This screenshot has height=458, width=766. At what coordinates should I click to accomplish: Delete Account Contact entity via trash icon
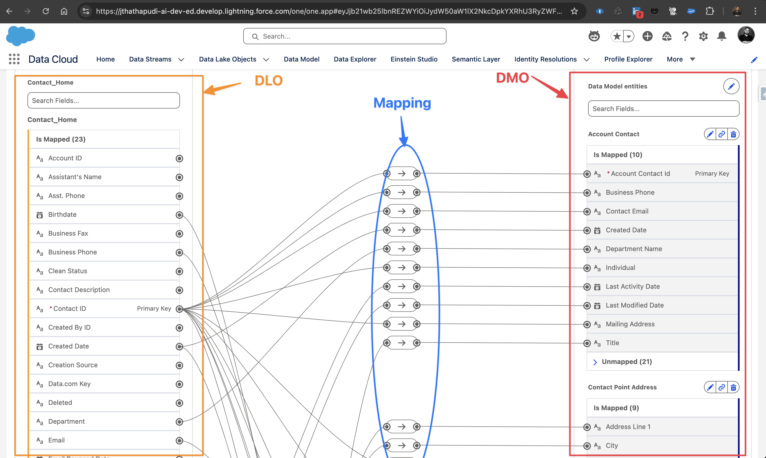(x=733, y=134)
